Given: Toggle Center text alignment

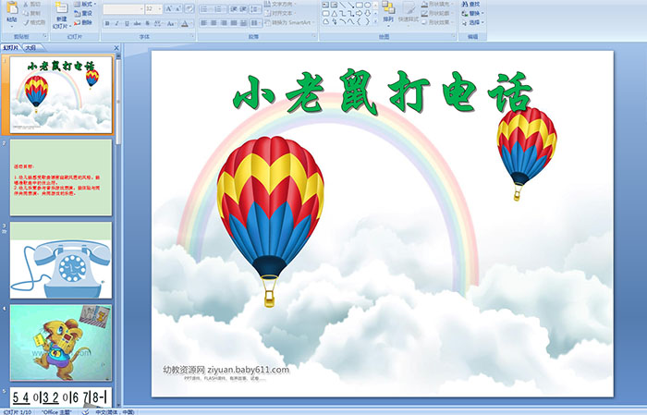Looking at the screenshot, I should (214, 23).
